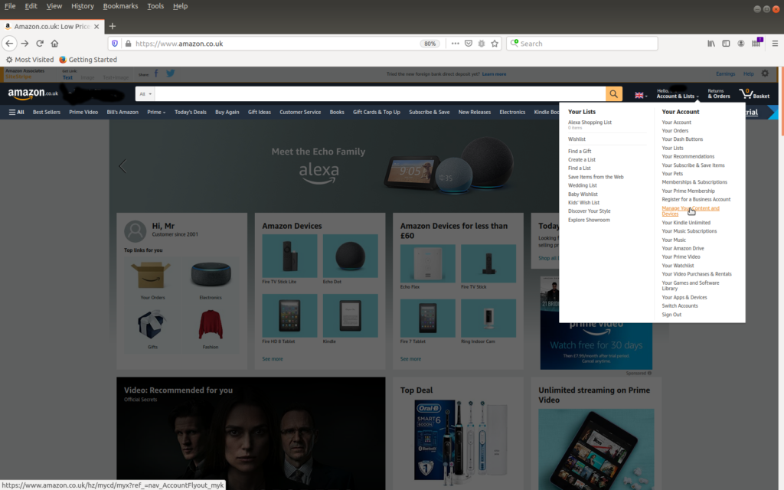Go back with the browser back arrow
The image size is (784, 490).
pyautogui.click(x=9, y=44)
